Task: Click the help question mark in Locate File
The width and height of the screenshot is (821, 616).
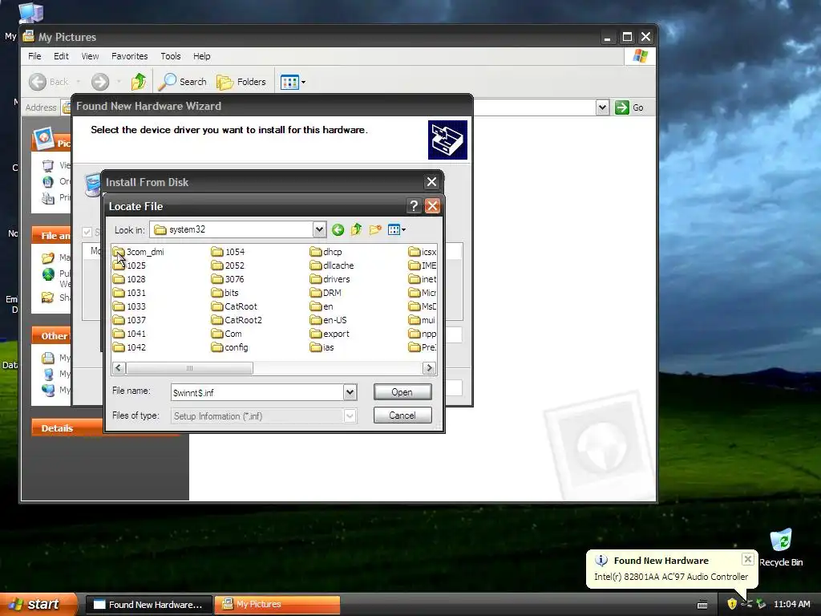Action: [414, 206]
